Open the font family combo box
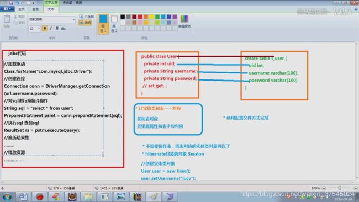 pos(52,19)
